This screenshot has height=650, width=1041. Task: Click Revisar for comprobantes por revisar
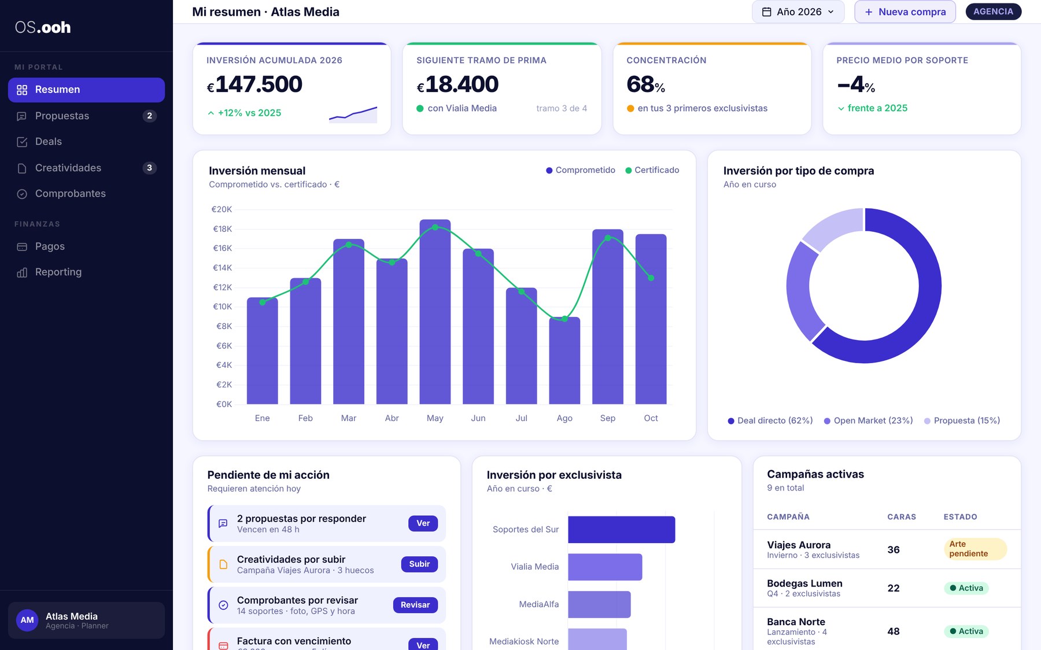(x=415, y=605)
